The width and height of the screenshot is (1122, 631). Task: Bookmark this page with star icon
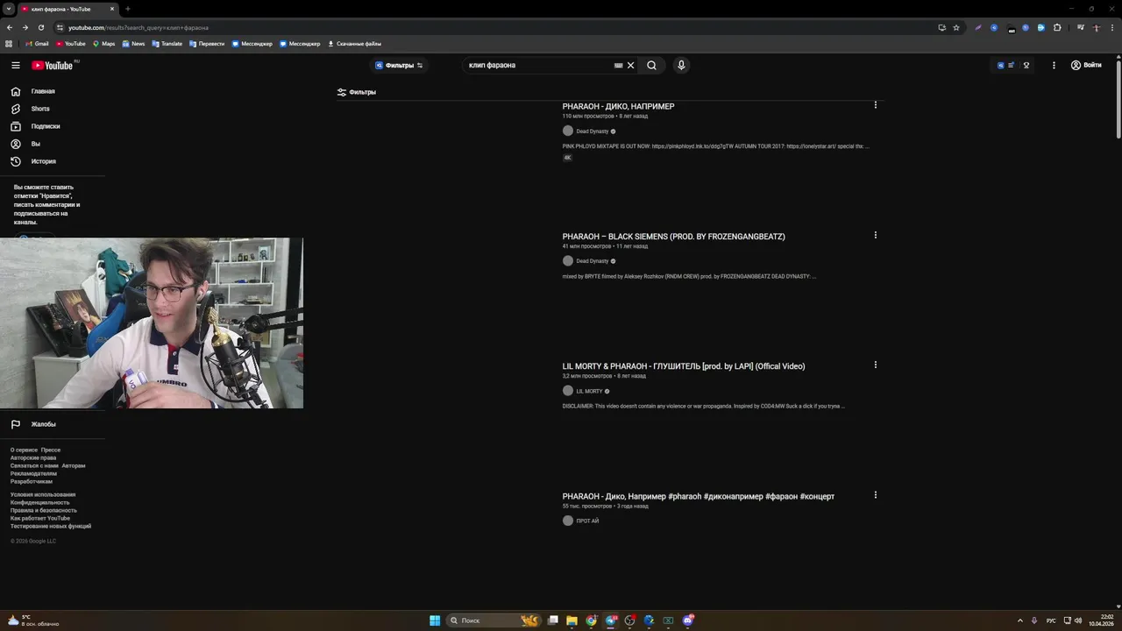point(956,27)
